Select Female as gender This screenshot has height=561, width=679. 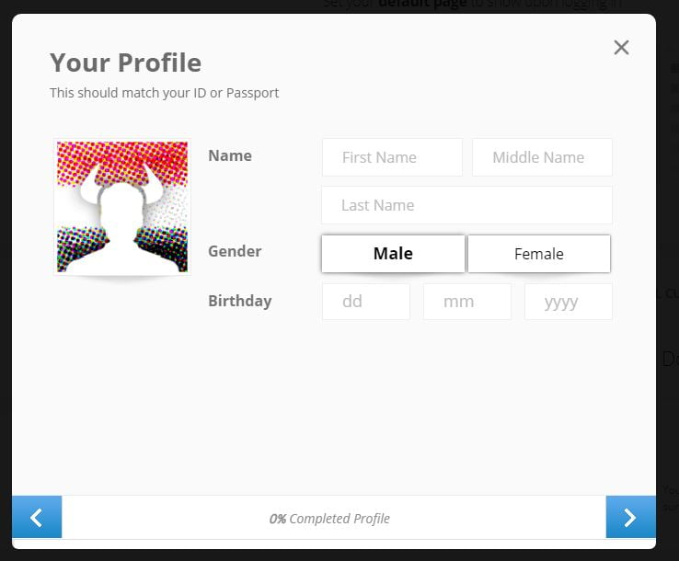click(539, 254)
